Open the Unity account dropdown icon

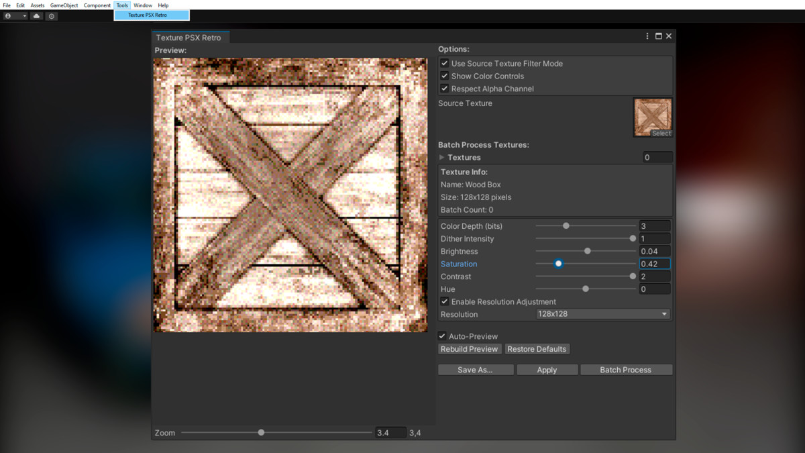[x=15, y=16]
